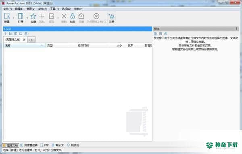Open the View (查看(V)) menu
The width and height of the screenshot is (242, 154).
click(31, 9)
